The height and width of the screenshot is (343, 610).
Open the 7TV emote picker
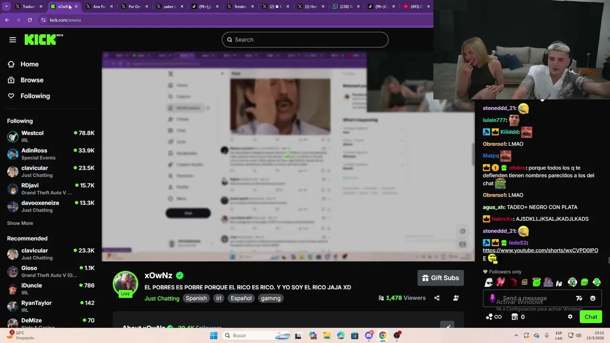pos(579,298)
